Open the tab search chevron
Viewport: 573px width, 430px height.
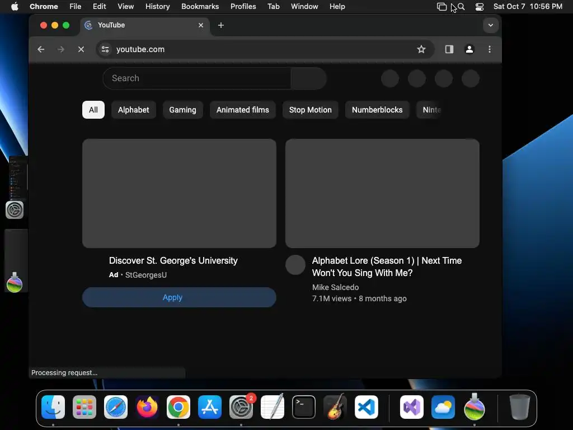(490, 25)
